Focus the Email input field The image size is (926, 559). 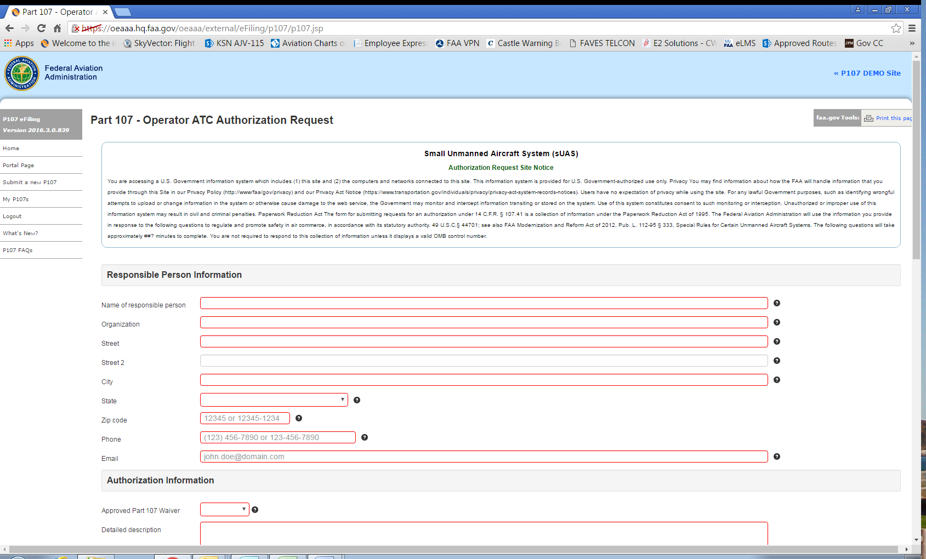tap(484, 457)
